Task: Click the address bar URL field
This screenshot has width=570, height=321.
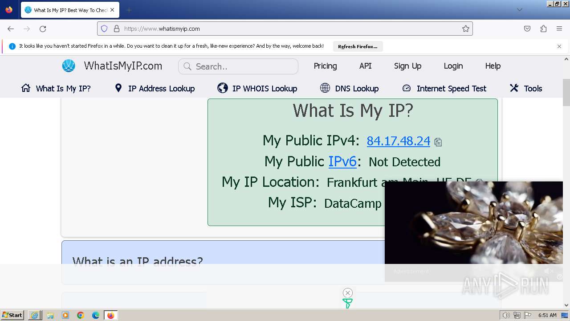Action: tap(285, 29)
